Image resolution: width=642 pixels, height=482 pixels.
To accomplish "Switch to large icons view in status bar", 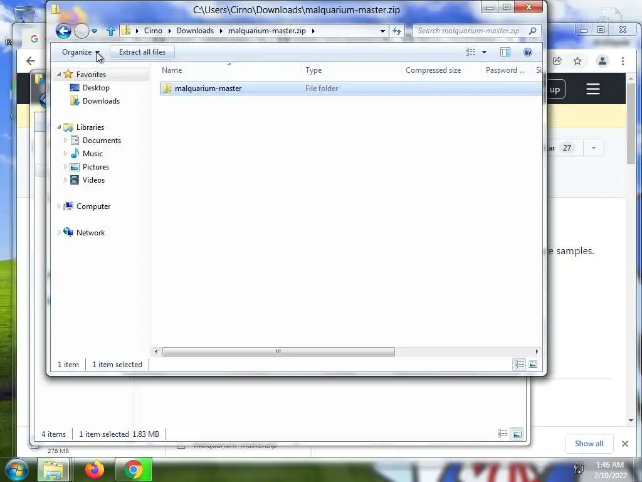I will [x=533, y=365].
